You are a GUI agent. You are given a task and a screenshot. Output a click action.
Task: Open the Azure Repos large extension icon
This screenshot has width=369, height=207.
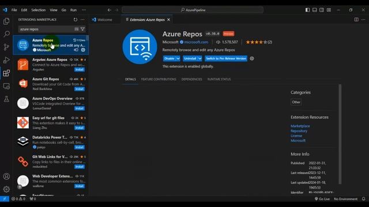[x=140, y=47]
